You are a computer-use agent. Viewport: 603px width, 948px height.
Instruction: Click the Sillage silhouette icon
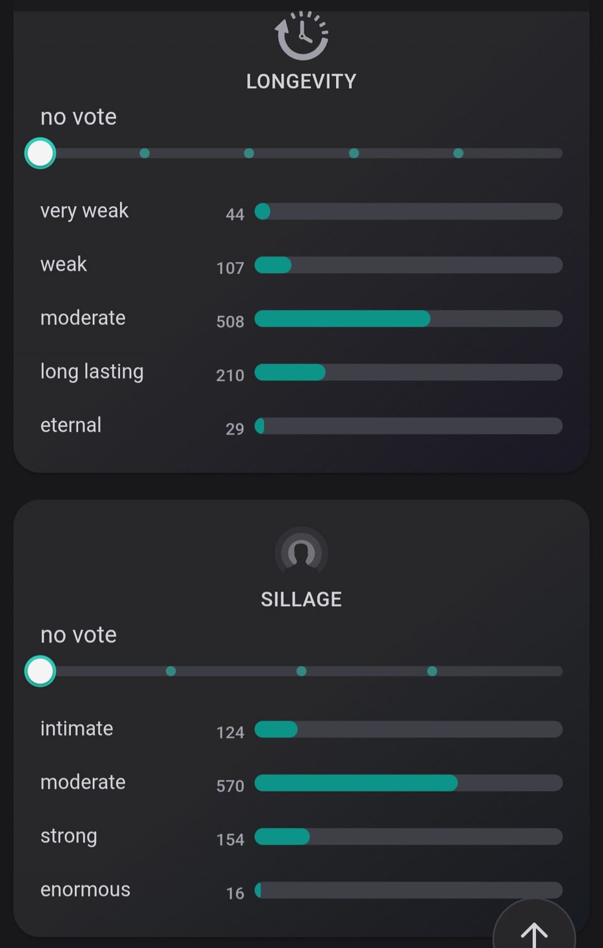(301, 553)
